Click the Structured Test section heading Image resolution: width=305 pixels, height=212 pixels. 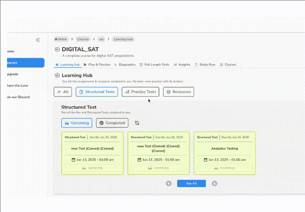79,107
